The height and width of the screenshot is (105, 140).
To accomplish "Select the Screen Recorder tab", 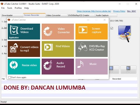I will tap(34, 15).
